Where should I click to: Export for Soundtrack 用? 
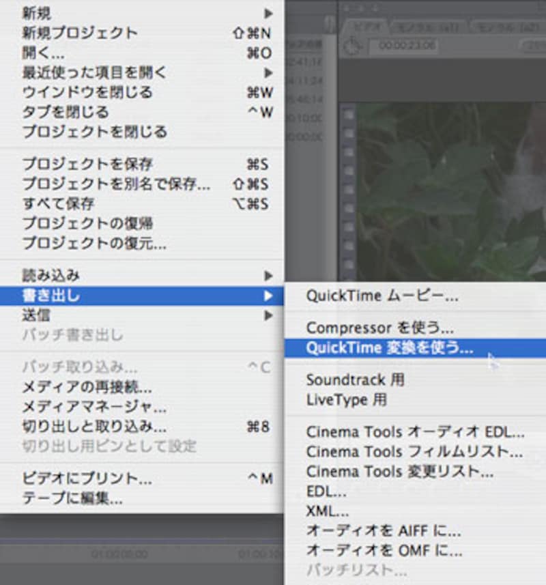[x=355, y=380]
